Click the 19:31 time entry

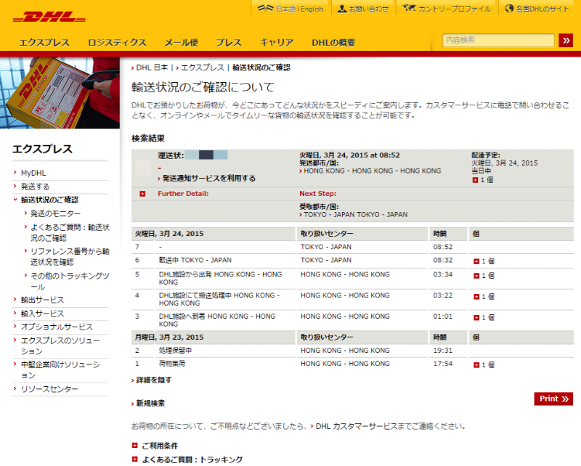[443, 351]
